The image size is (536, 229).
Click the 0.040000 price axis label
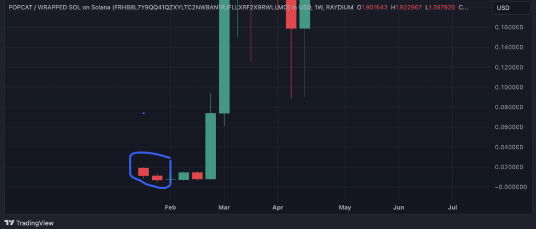click(509, 147)
